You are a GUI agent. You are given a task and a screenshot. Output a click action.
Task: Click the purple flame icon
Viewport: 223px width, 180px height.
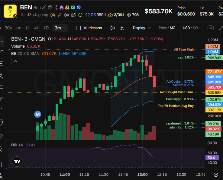(61, 7)
